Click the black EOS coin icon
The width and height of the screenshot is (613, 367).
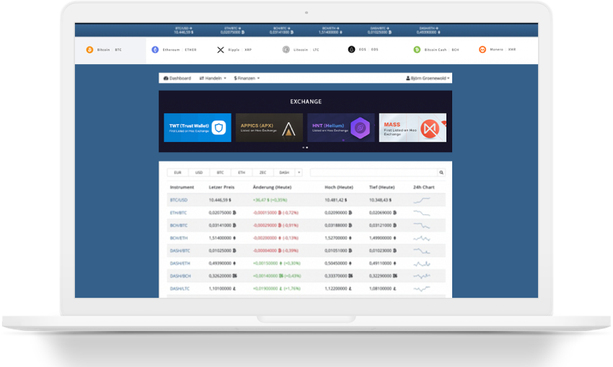coord(351,49)
